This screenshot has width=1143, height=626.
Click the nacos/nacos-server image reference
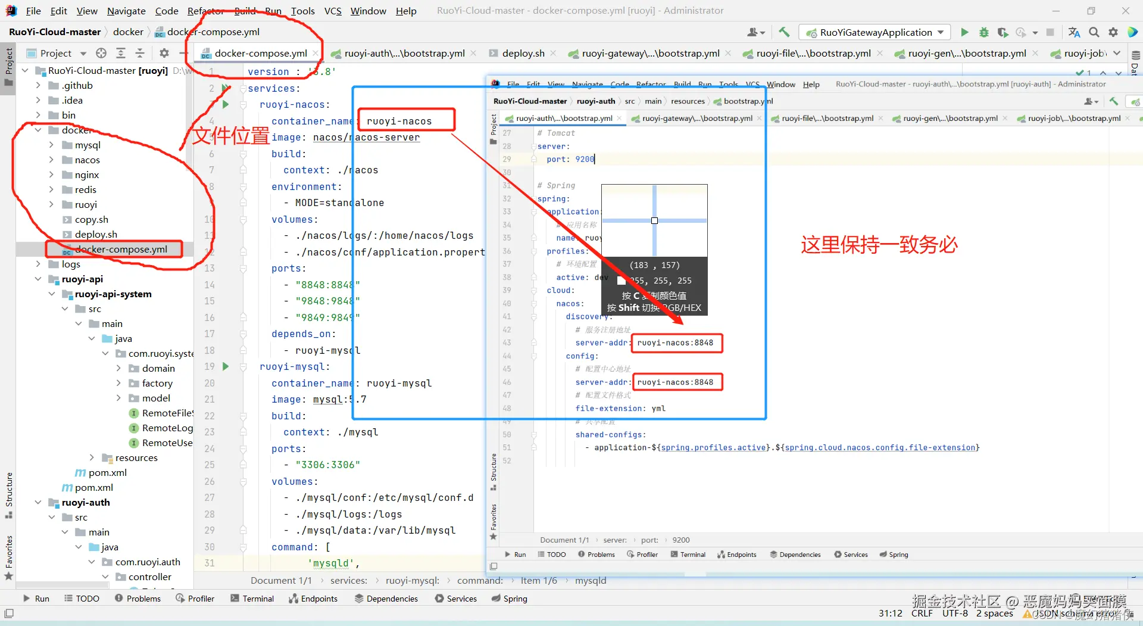coord(366,137)
